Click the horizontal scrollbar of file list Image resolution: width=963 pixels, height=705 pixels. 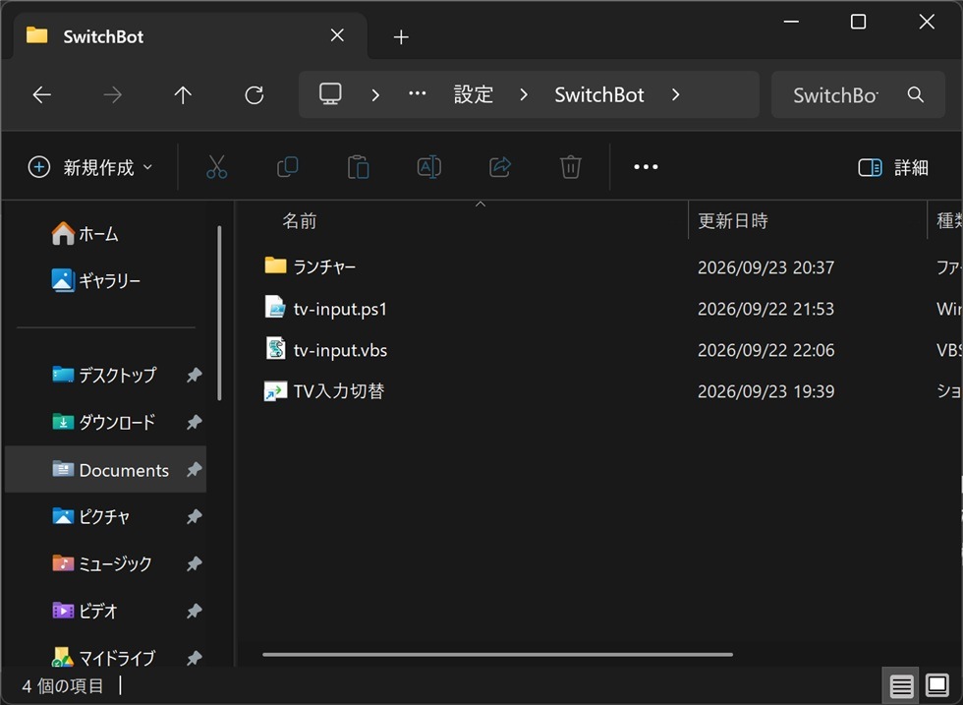[x=497, y=655]
